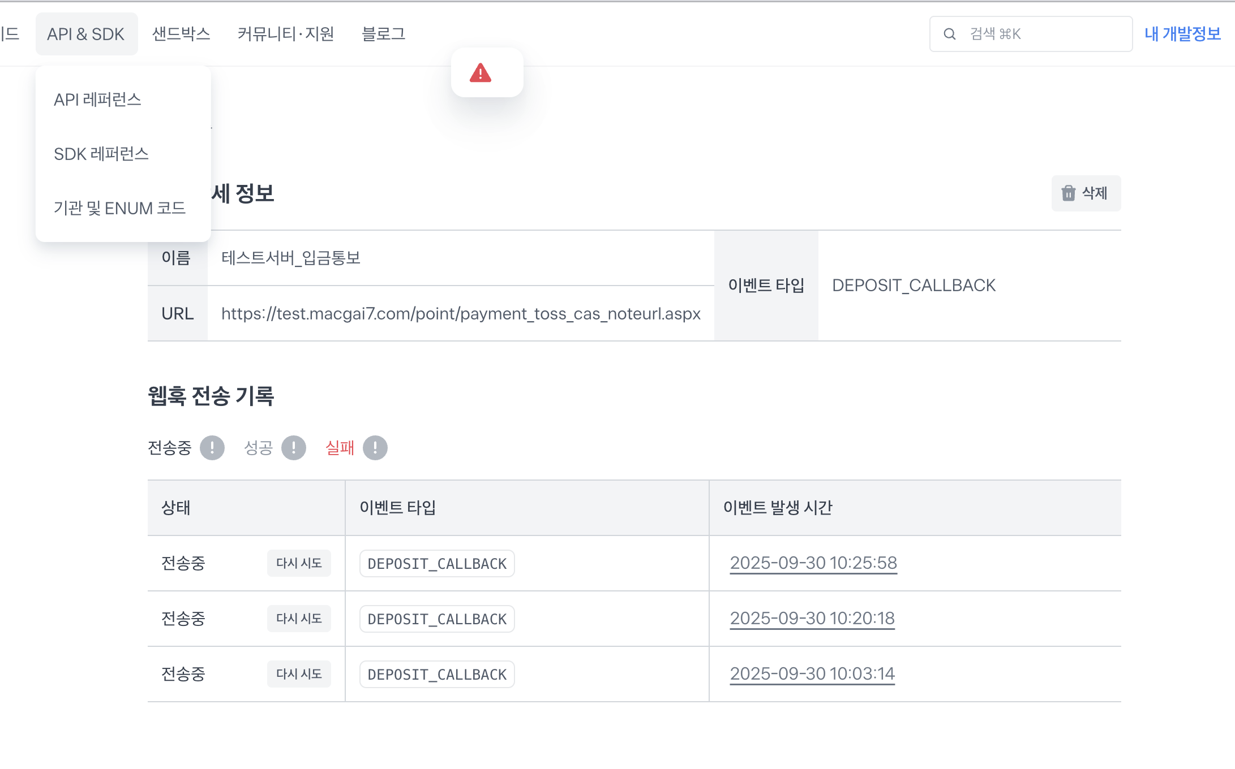Viewport: 1235px width, 769px height.
Task: Click the info icon next to 전송중
Action: pos(212,448)
